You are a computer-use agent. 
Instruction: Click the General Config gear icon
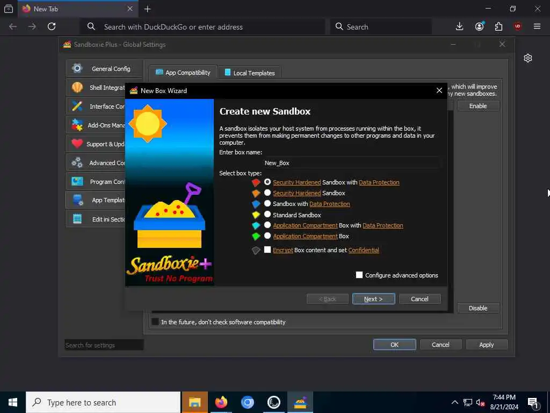click(77, 68)
